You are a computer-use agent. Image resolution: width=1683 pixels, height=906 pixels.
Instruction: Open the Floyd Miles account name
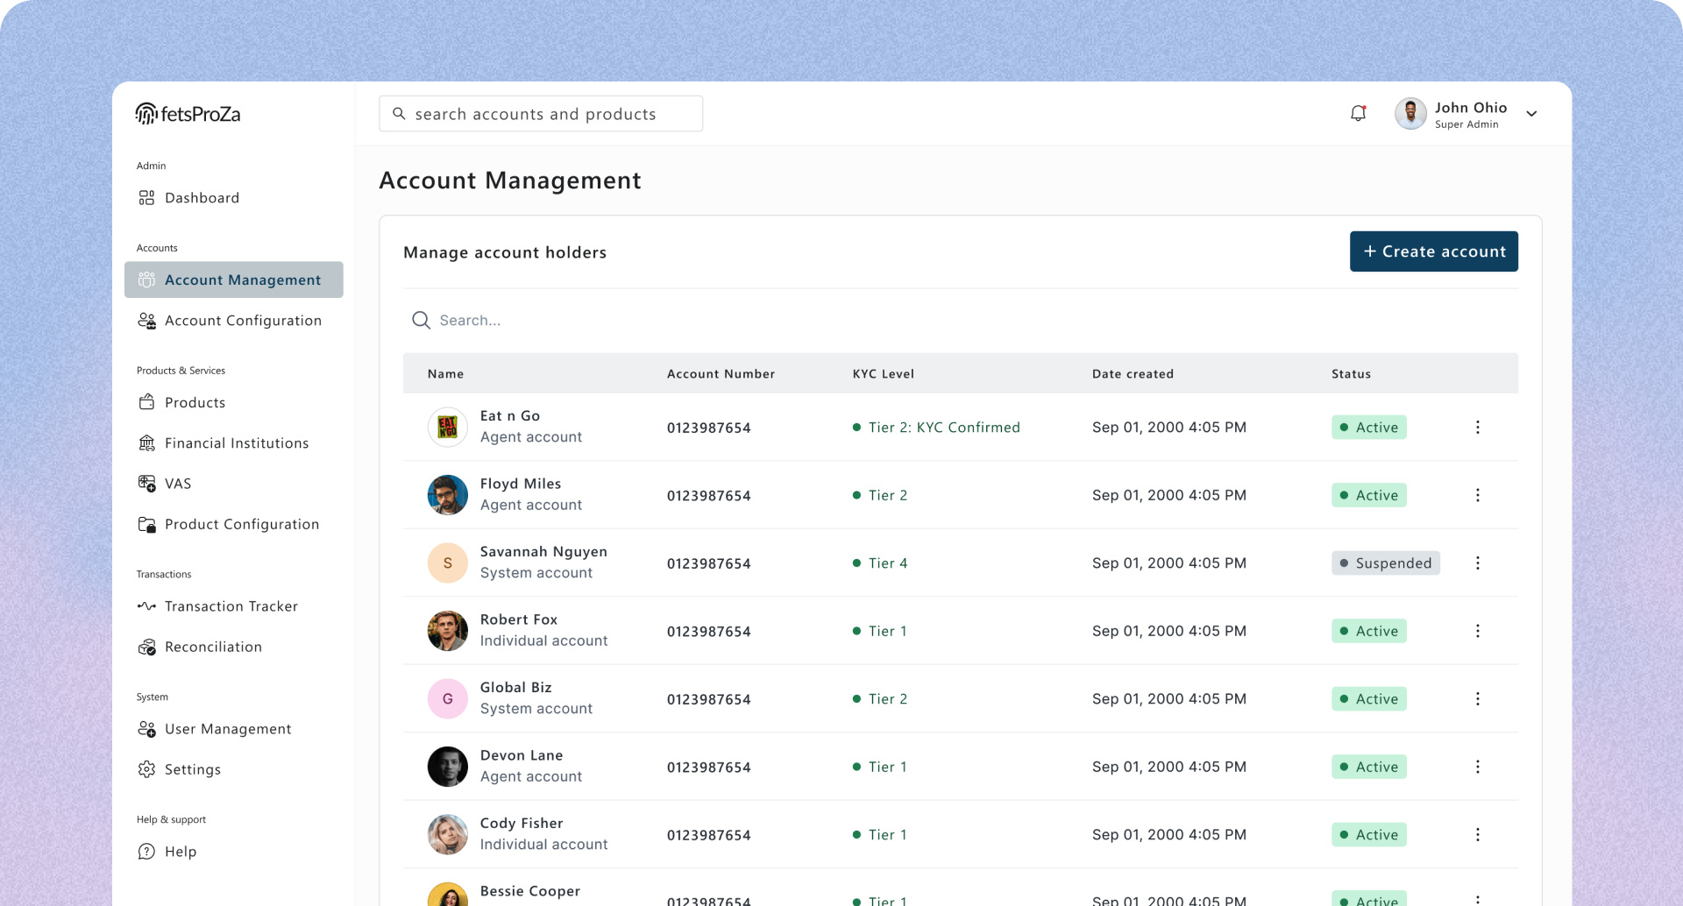(521, 484)
